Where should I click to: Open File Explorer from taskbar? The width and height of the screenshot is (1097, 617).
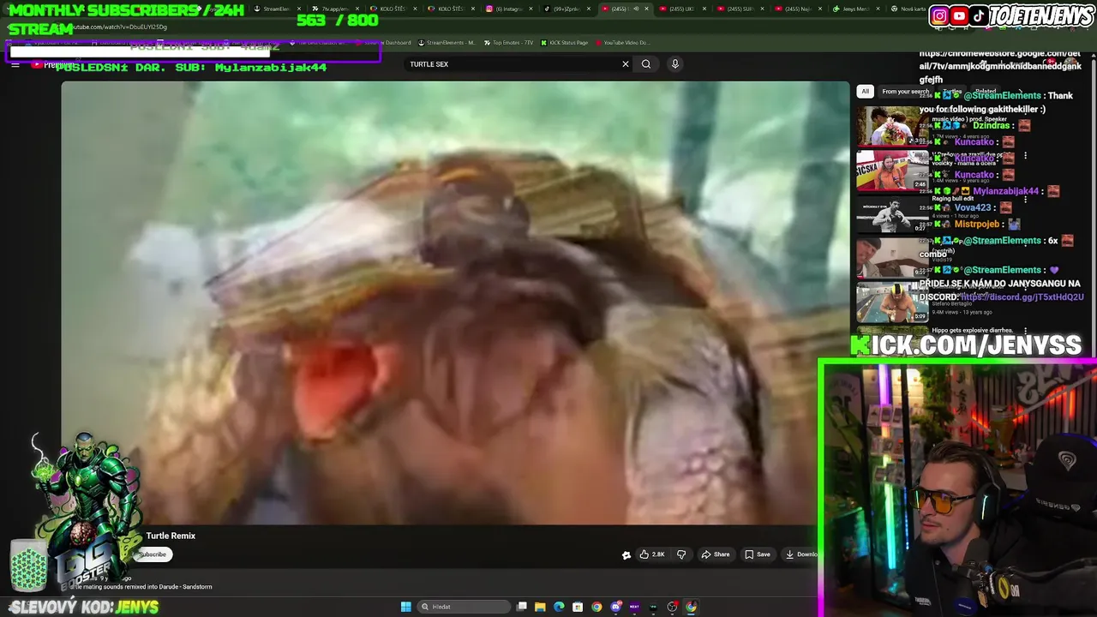pyautogui.click(x=540, y=607)
